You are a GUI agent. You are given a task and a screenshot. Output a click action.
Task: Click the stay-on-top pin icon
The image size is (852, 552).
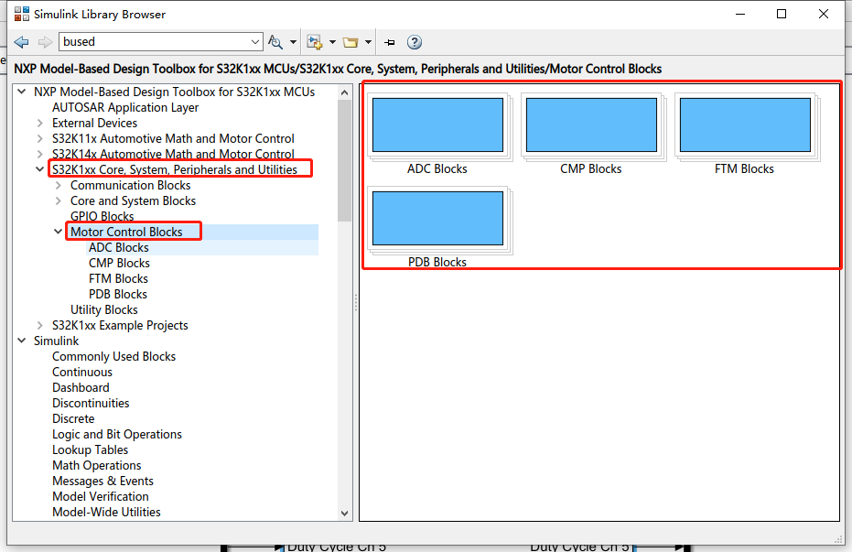(x=390, y=42)
